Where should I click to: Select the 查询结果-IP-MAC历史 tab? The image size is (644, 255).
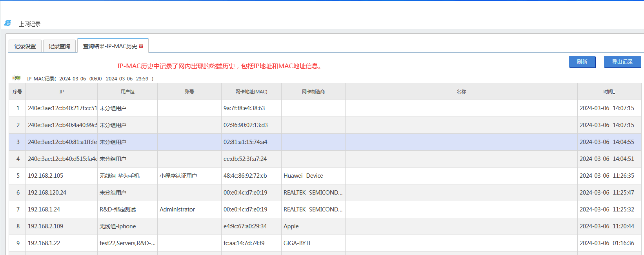[110, 46]
